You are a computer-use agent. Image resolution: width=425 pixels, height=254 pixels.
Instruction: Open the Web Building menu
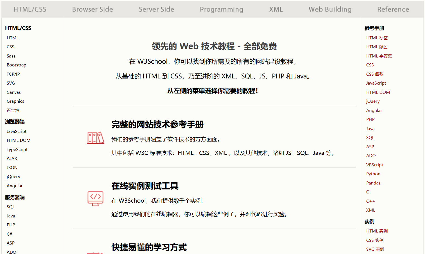(330, 9)
